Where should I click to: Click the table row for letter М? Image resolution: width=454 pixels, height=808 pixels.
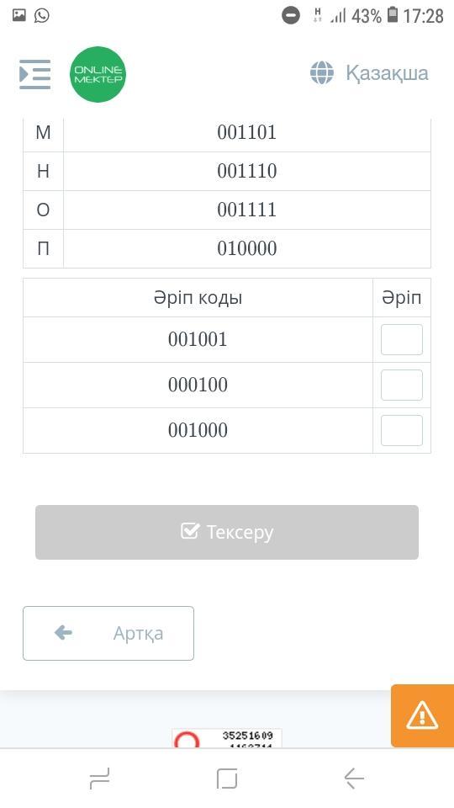pyautogui.click(x=227, y=132)
